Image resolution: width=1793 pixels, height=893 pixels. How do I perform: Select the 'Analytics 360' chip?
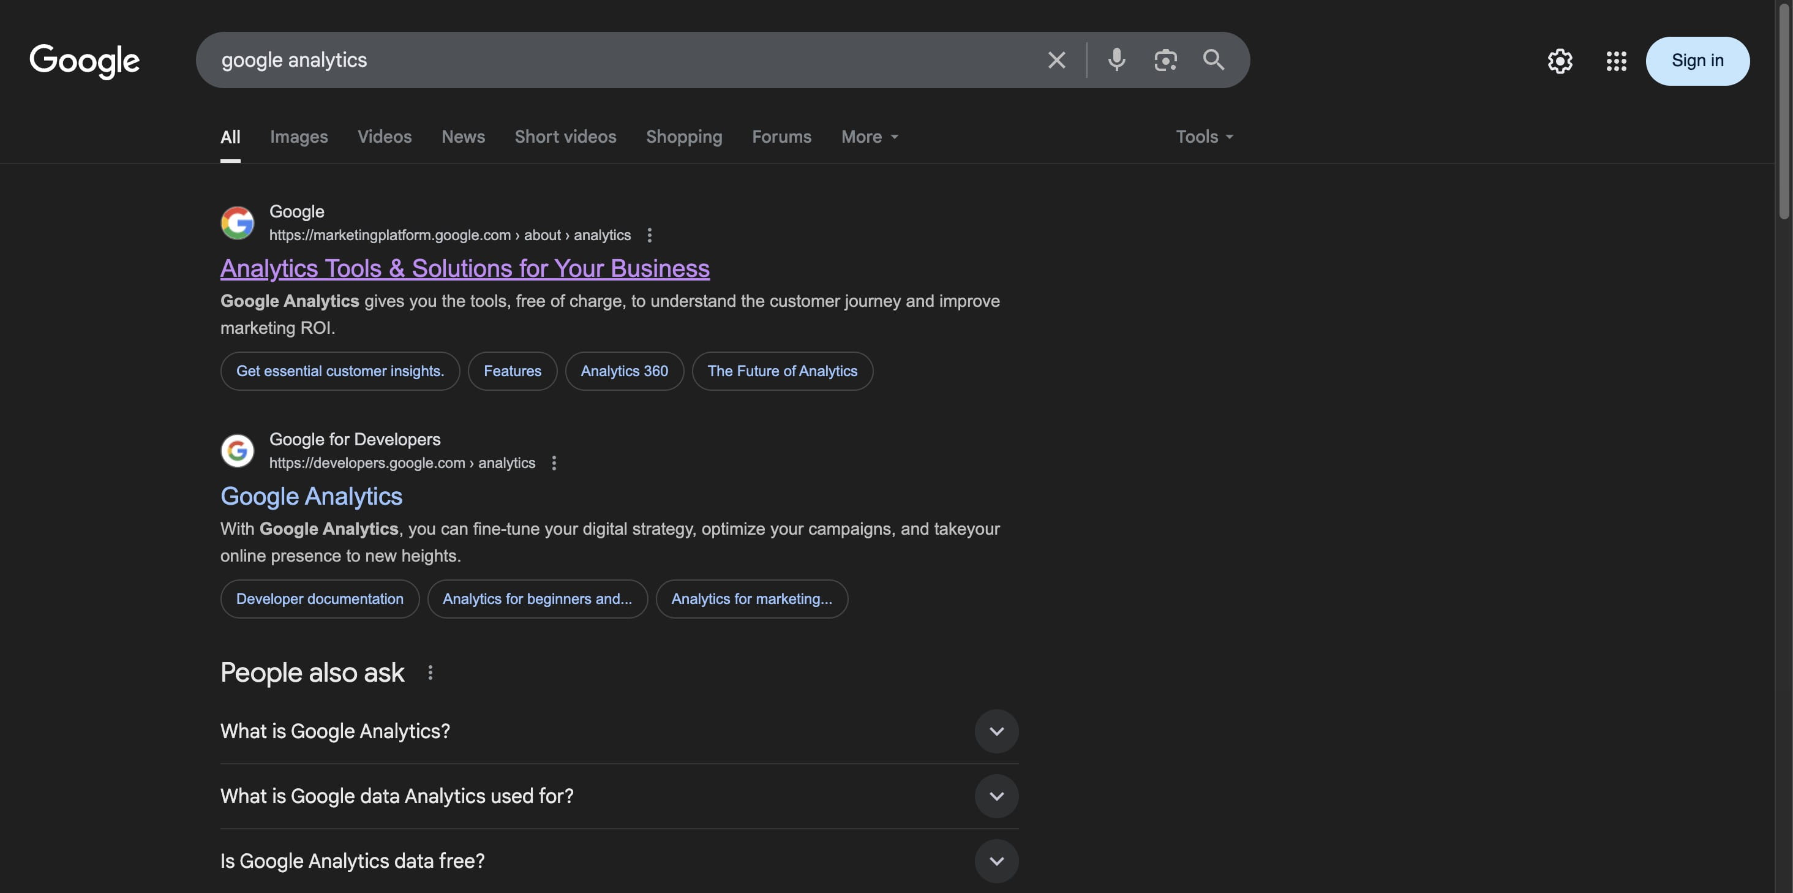tap(623, 371)
